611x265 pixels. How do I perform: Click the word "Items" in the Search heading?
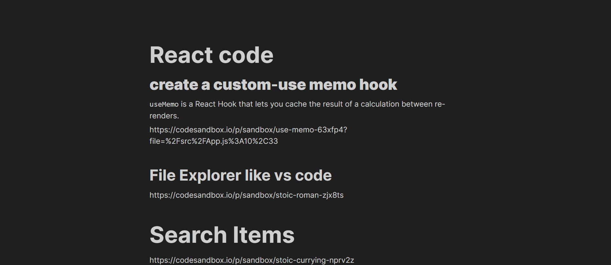pos(264,235)
